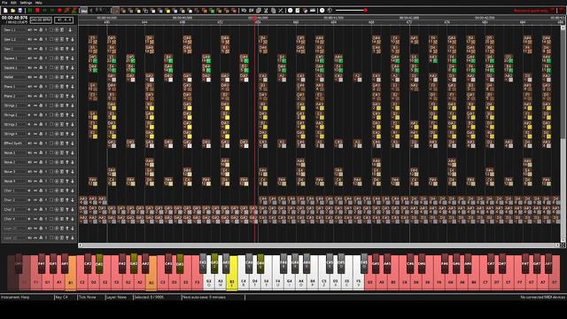
Task: Click the Delete toolbar icon
Action: [x=281, y=11]
